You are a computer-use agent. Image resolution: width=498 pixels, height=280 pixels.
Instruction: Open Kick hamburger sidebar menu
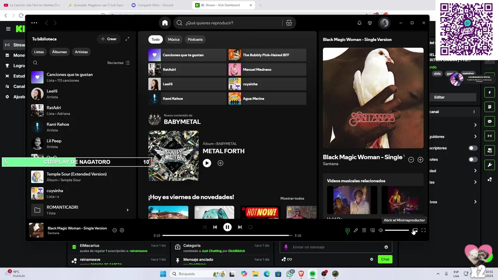(8, 29)
